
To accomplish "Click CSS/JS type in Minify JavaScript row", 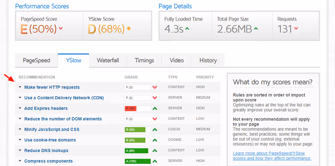I will 174,129.
